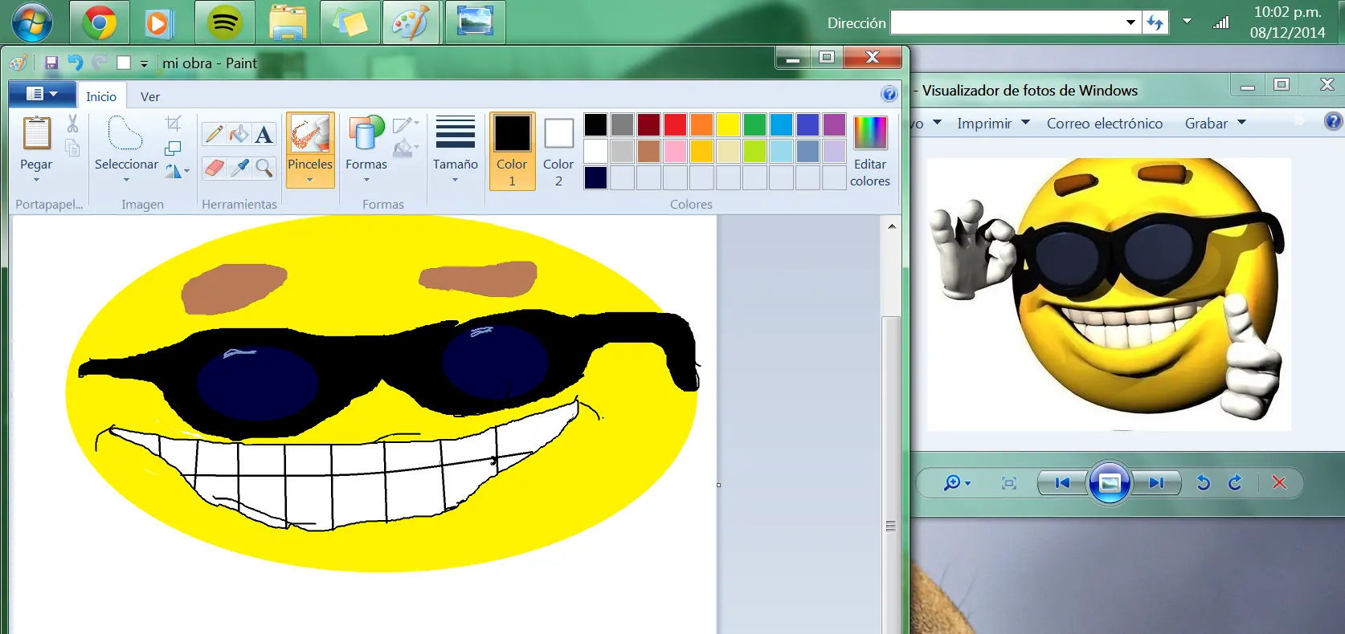Open sticky notes from taskbar
Viewport: 1345px width, 634px height.
tap(350, 22)
